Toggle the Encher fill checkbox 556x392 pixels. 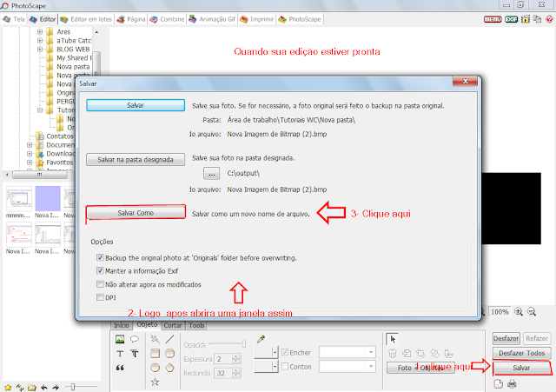point(285,352)
